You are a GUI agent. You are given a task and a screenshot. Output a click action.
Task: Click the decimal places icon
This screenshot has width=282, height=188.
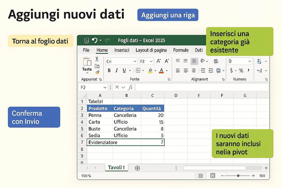tap(260, 71)
